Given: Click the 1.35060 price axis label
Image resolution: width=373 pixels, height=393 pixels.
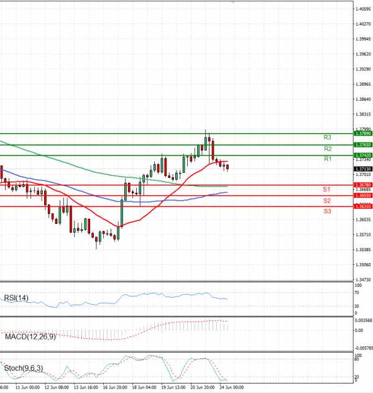Looking at the screenshot, I should [363, 265].
